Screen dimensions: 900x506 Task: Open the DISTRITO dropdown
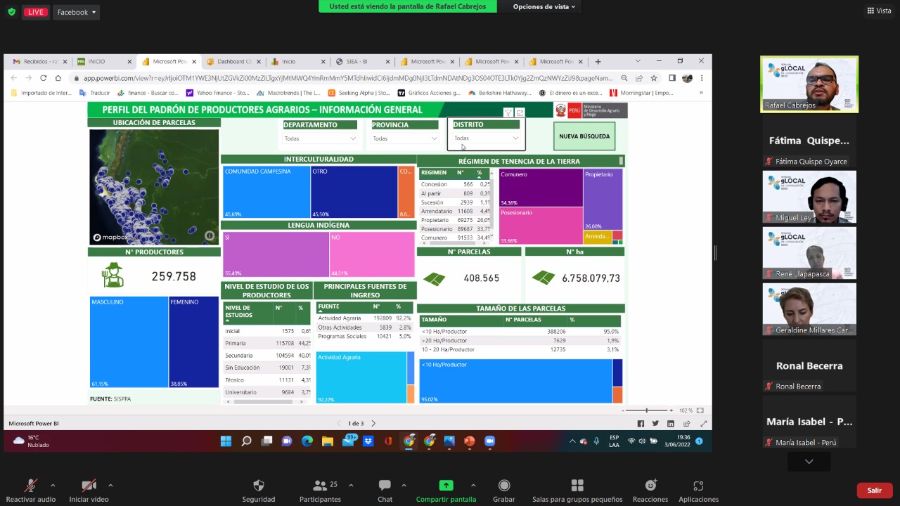click(486, 138)
